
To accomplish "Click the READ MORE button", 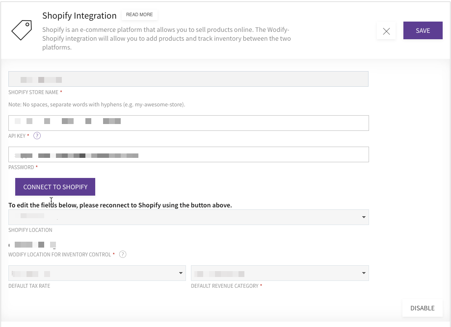I will (139, 15).
